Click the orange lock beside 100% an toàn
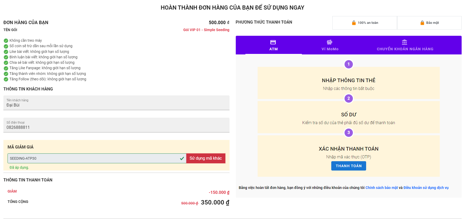The width and height of the screenshot is (471, 219). click(354, 23)
